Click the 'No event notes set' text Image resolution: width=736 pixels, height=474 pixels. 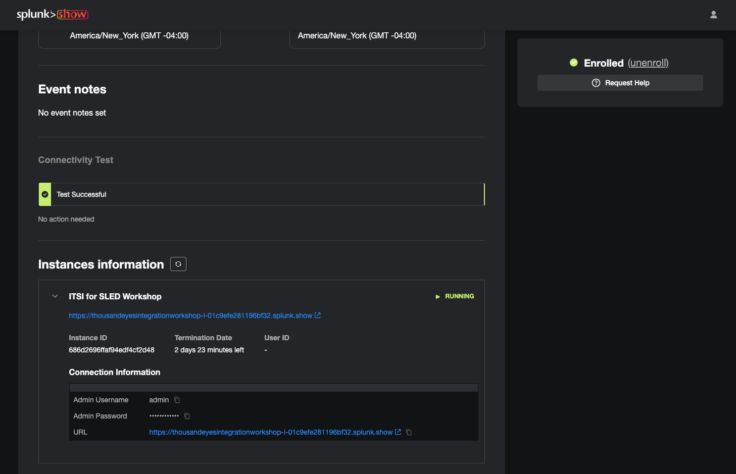(x=72, y=113)
